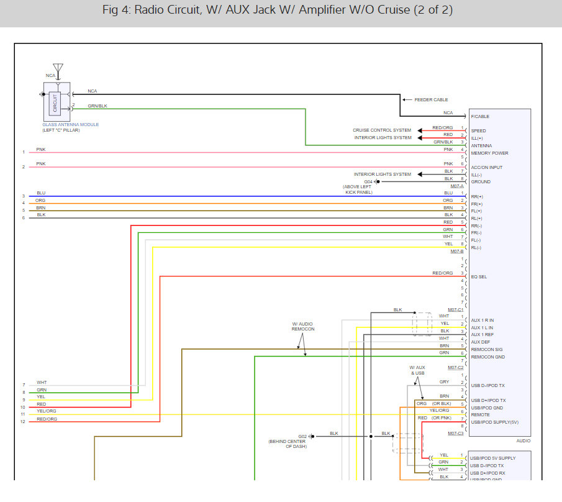Click the 'REMOCON GND' pin label
Screen dimensions: 562x502
488,357
